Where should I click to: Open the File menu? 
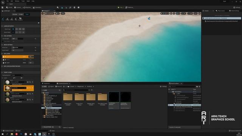[8, 1]
